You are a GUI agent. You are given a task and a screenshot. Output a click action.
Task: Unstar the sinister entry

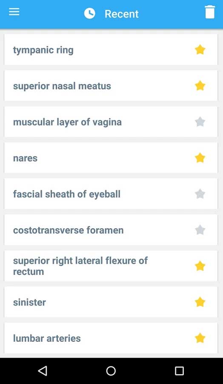click(200, 302)
